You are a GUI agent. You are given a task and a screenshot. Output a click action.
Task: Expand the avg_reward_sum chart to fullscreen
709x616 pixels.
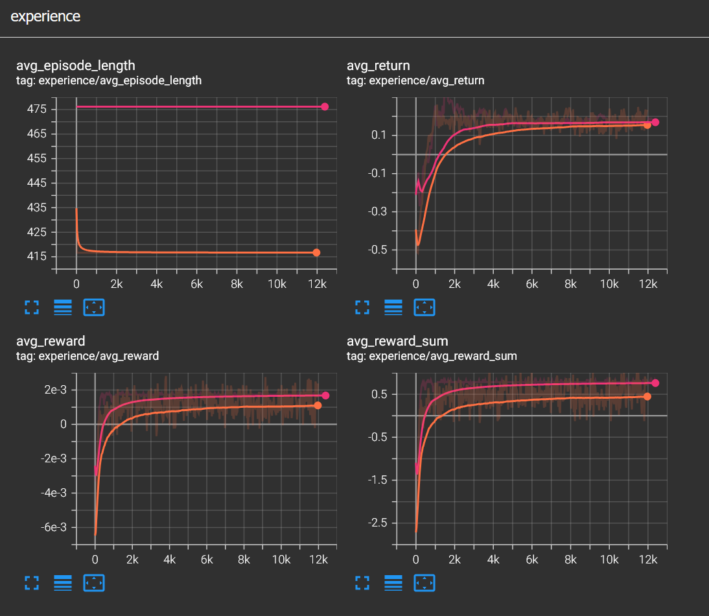tap(362, 583)
